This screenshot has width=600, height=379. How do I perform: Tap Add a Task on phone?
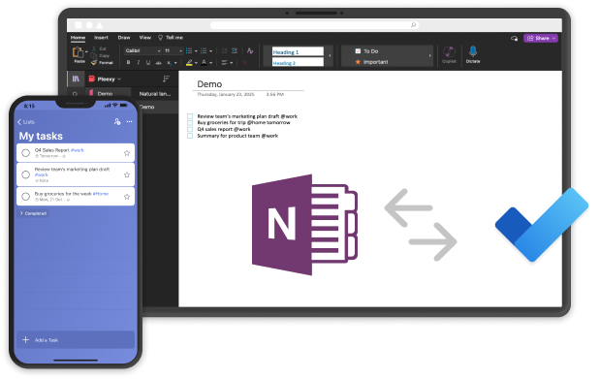[x=76, y=340]
